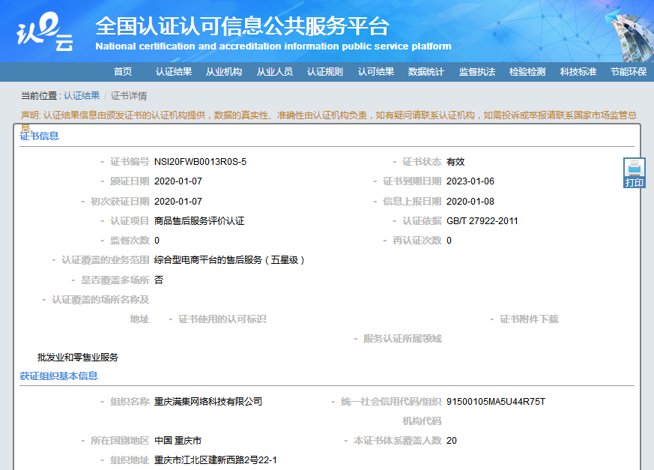Click organization name 重庆满集网络科技有限公司
Image resolution: width=654 pixels, height=470 pixels.
(x=208, y=402)
